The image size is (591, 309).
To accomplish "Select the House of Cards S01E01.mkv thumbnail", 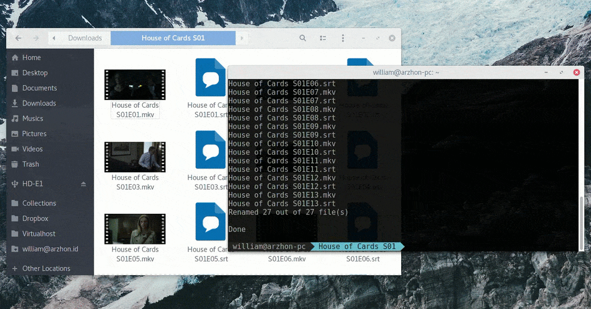I will 135,84.
